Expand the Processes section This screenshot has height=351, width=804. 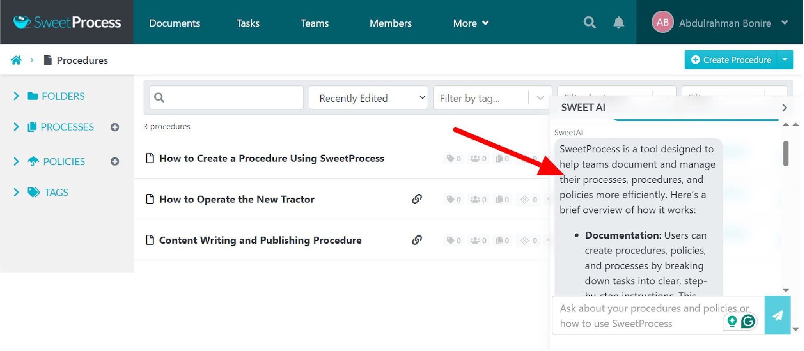tap(16, 127)
